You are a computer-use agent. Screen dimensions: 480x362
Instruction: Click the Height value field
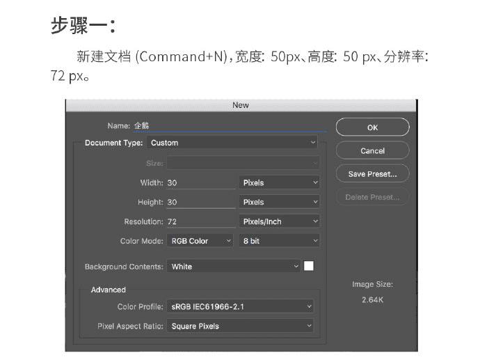click(x=201, y=202)
